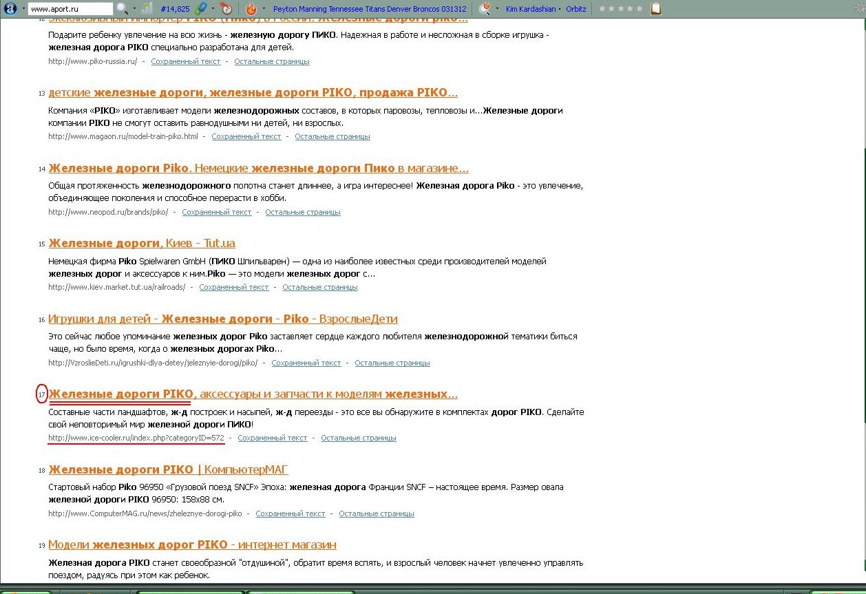Open ice-cooler.ru categoryID=572 URL
The width and height of the screenshot is (866, 594).
(136, 438)
